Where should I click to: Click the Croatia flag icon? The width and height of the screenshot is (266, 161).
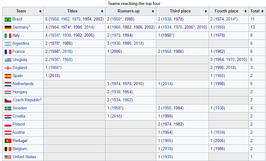[8, 116]
